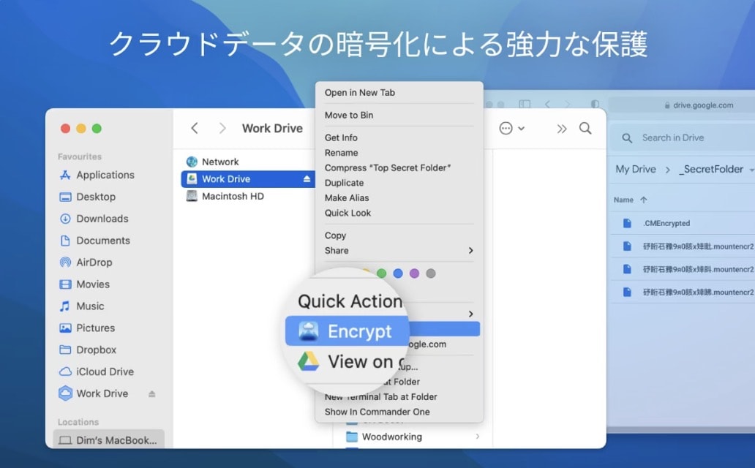This screenshot has height=468, width=755.
Task: Click the Google Drive View on icon
Action: point(309,361)
